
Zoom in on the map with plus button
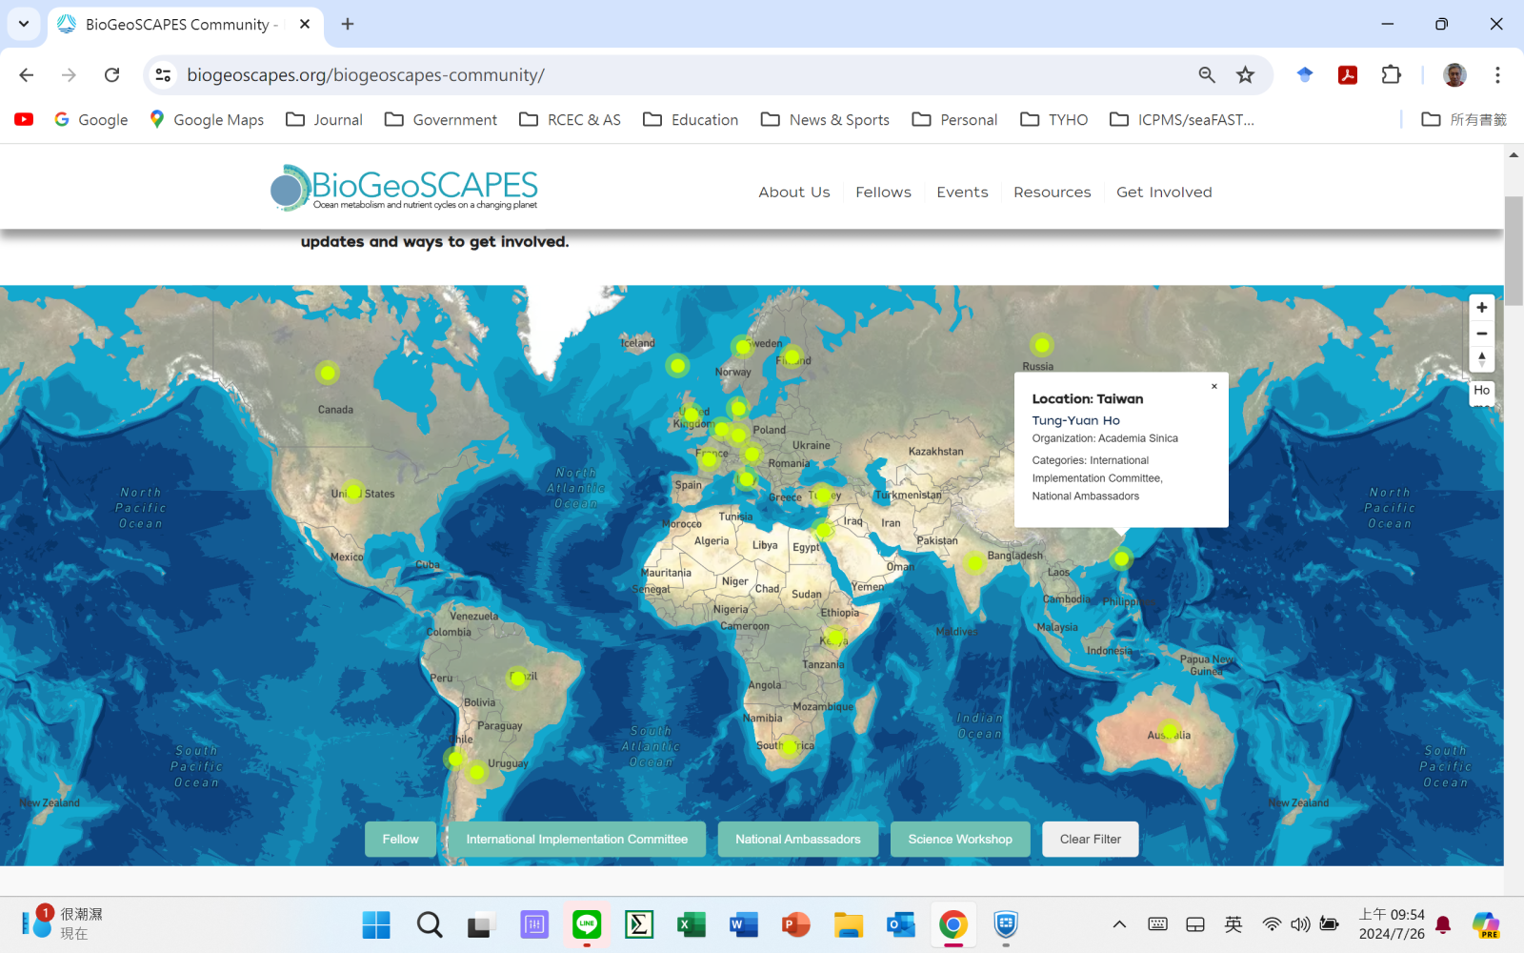[x=1481, y=308]
